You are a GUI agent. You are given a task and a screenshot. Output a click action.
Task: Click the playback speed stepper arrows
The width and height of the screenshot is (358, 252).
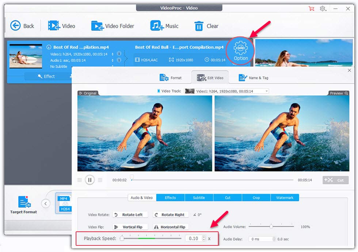(204, 239)
